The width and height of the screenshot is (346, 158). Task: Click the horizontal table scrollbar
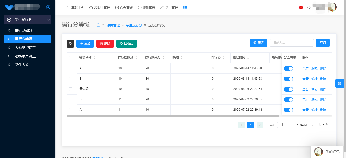coord(173,116)
